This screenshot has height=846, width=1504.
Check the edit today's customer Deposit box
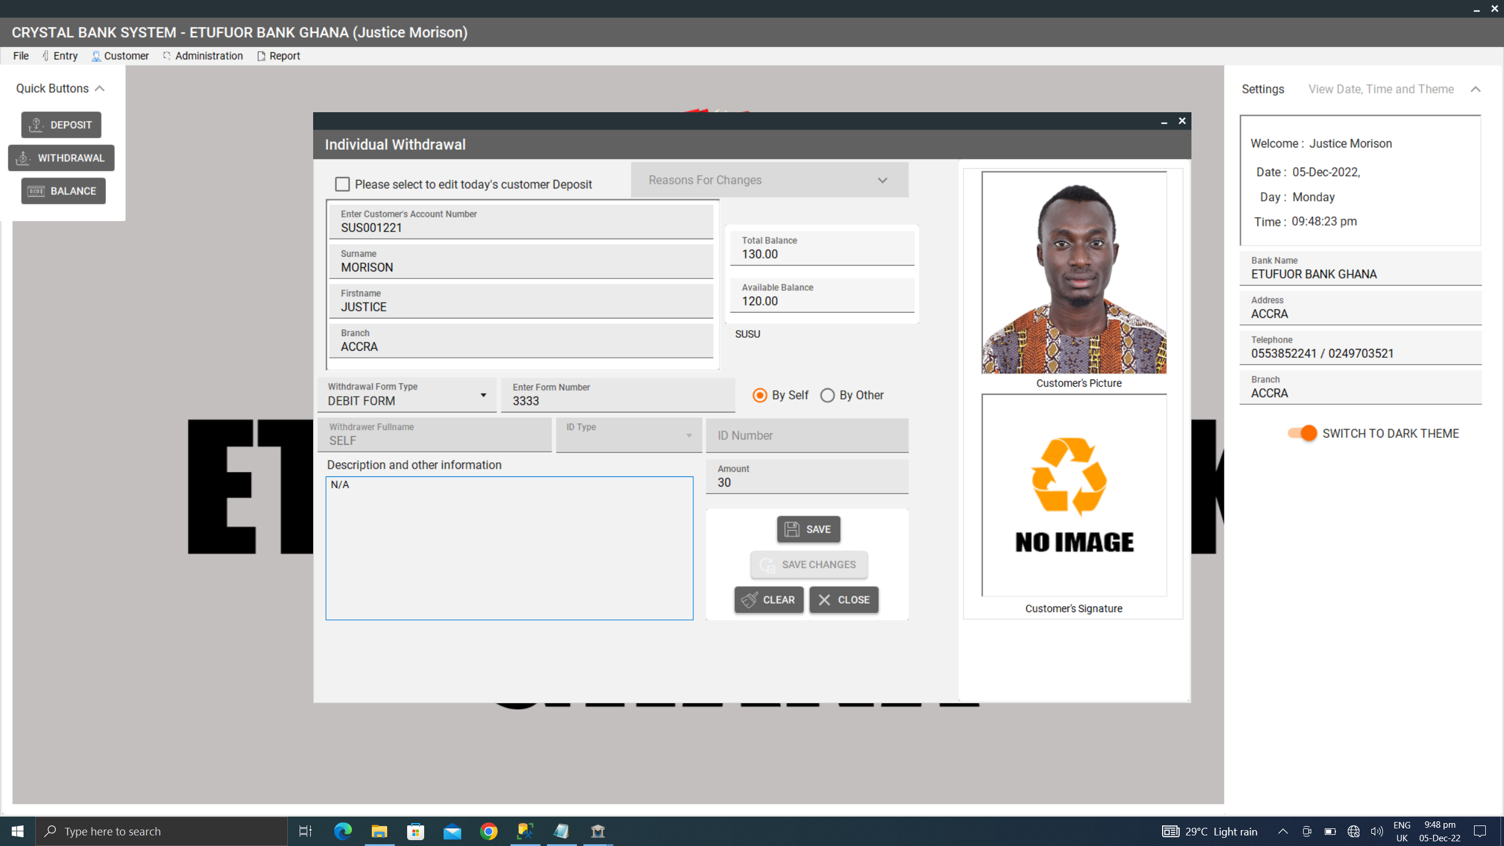342,184
